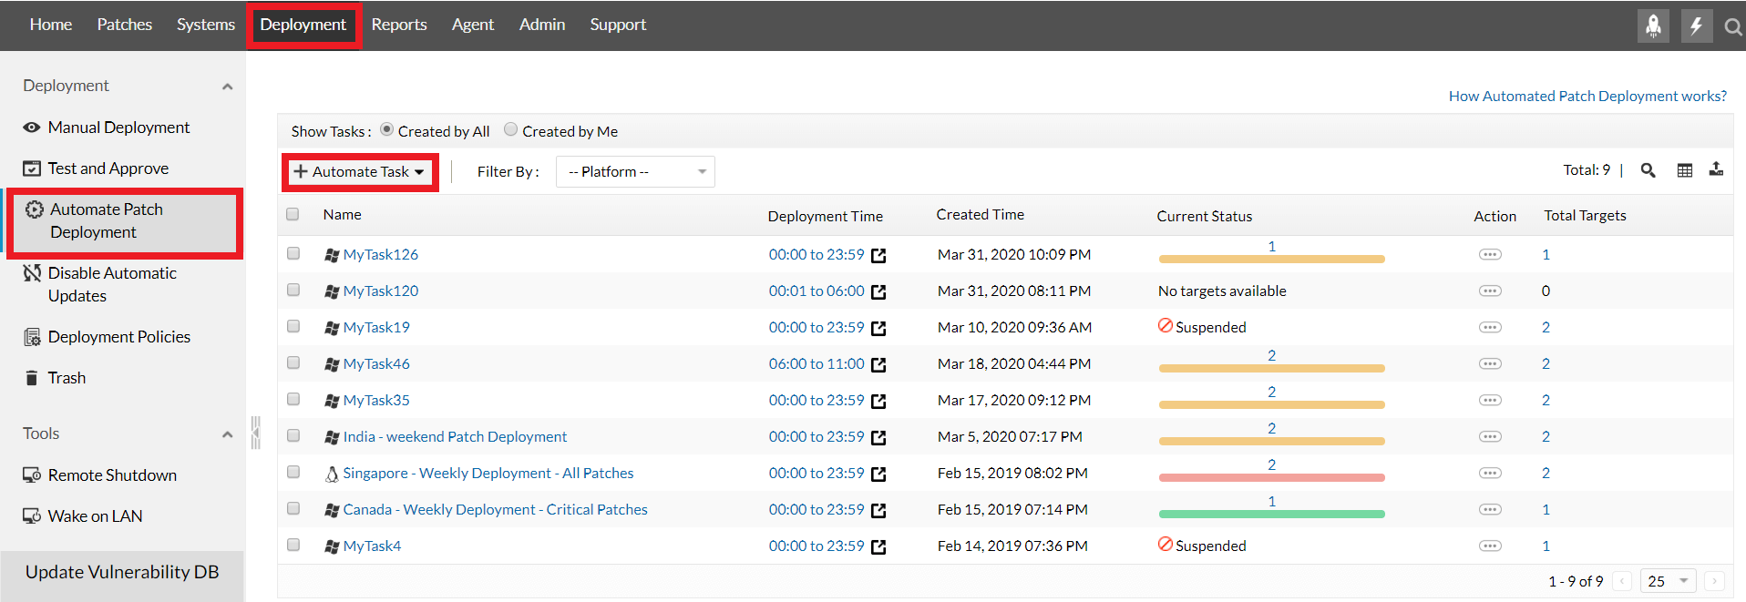Screen dimensions: 1746x602
Task: Open the Reports menu tab
Action: tap(399, 25)
